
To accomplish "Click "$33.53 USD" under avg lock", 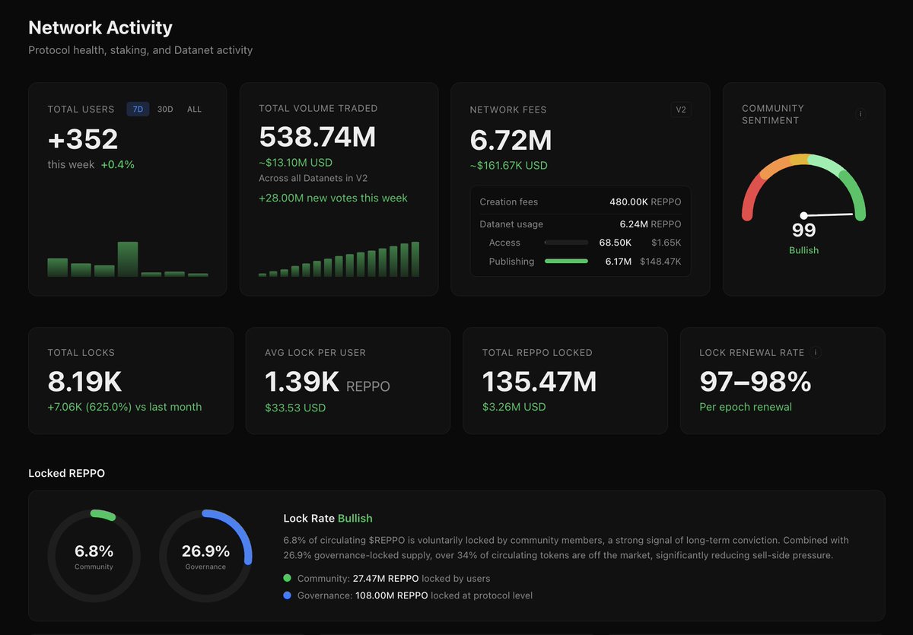I will tap(295, 408).
